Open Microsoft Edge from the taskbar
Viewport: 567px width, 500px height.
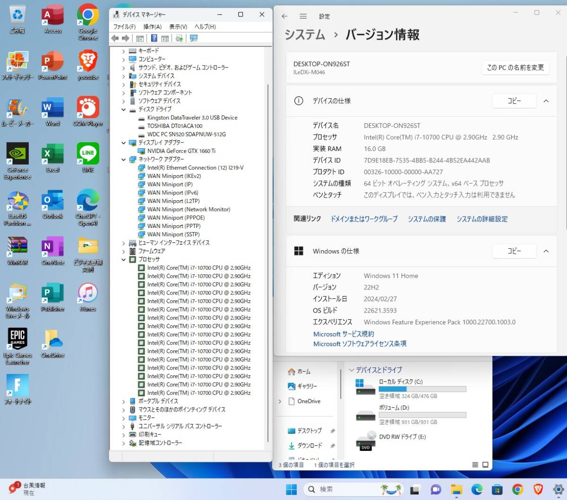477,490
